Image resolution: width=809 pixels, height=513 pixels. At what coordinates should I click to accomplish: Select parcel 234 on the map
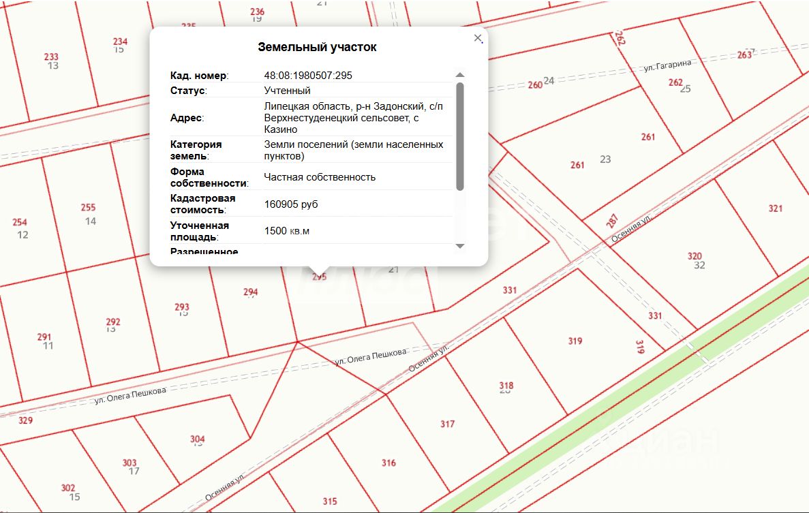click(120, 42)
